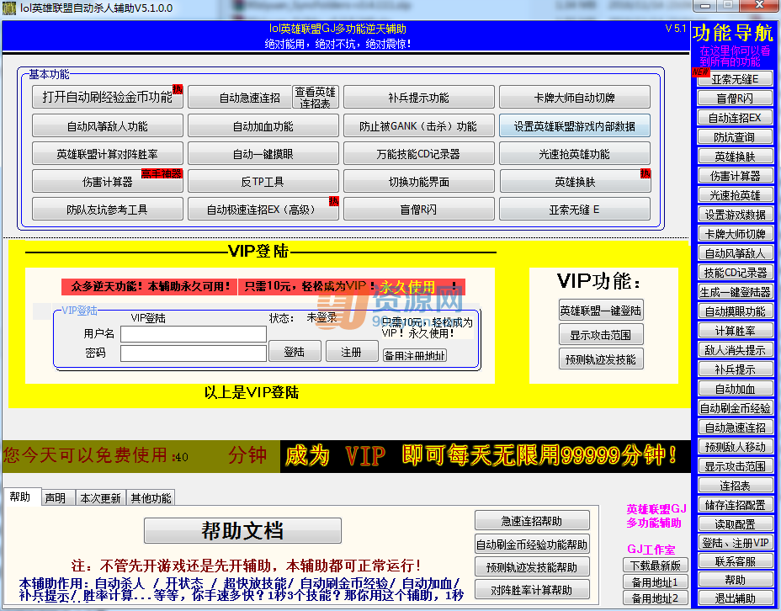This screenshot has height=611, width=781.
Task: Click 自动摸眼功能 in the 功能导航 sidebar
Action: pyautogui.click(x=736, y=311)
